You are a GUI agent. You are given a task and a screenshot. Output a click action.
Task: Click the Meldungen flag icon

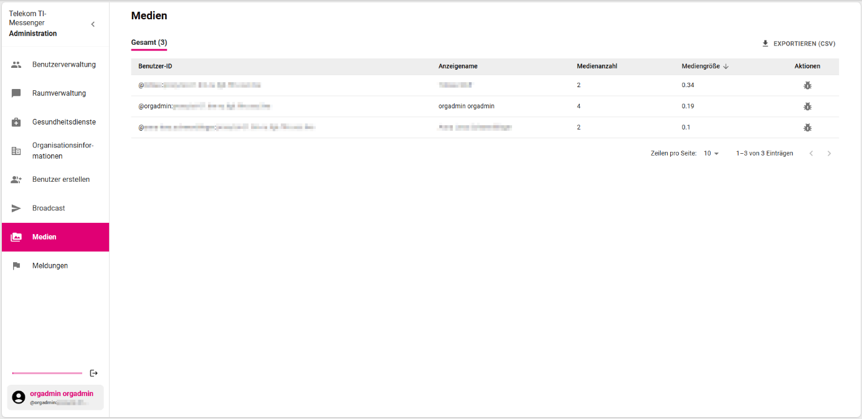click(x=16, y=266)
